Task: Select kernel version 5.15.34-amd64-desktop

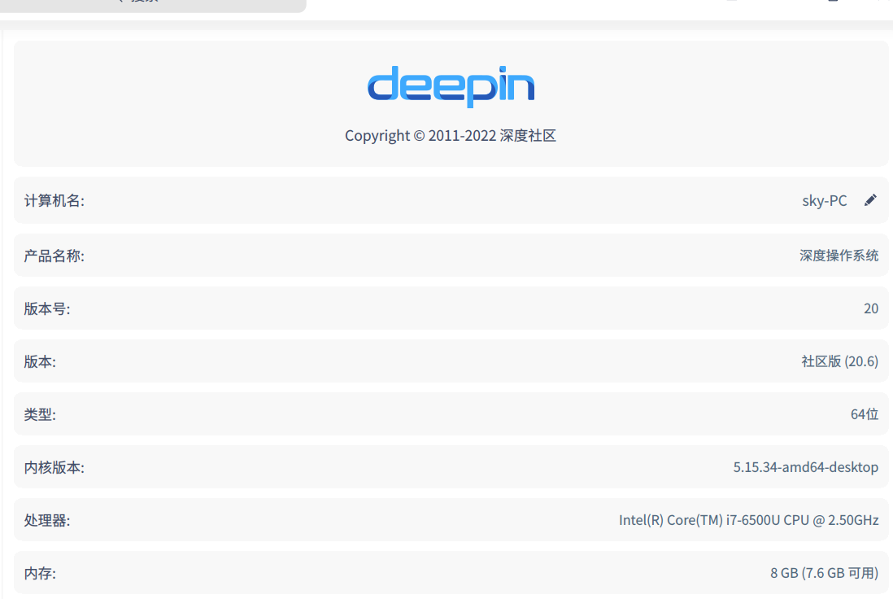Action: [805, 467]
